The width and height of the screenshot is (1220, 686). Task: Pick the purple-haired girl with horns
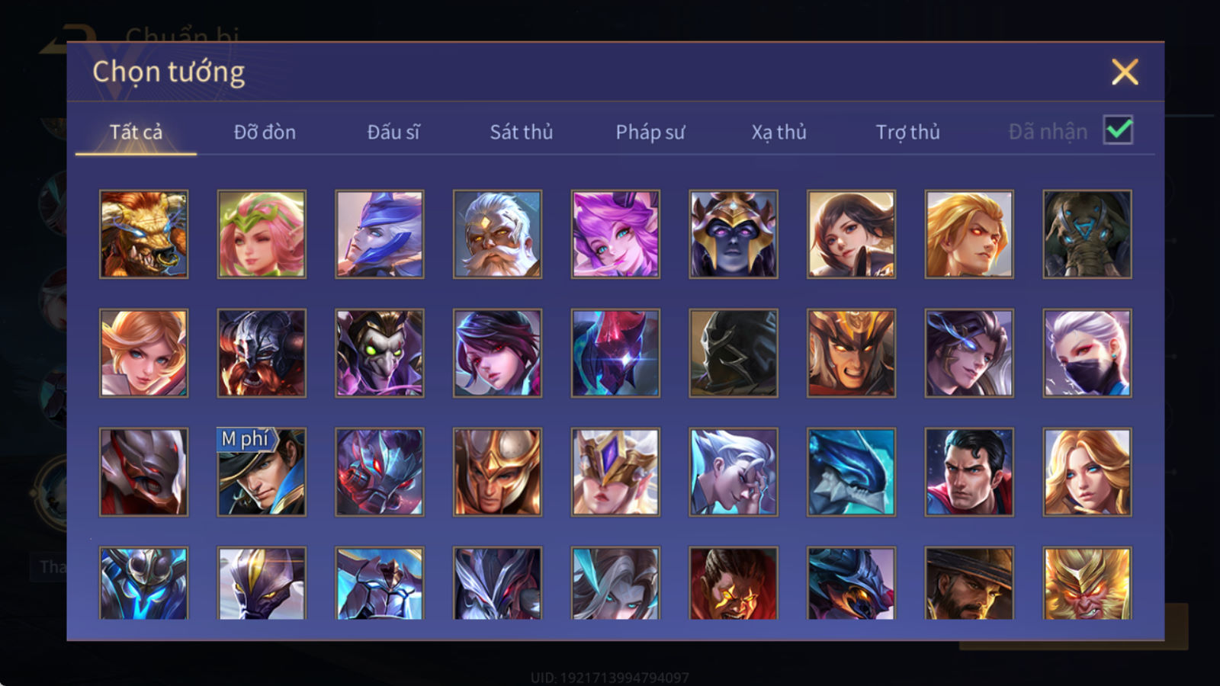[615, 234]
